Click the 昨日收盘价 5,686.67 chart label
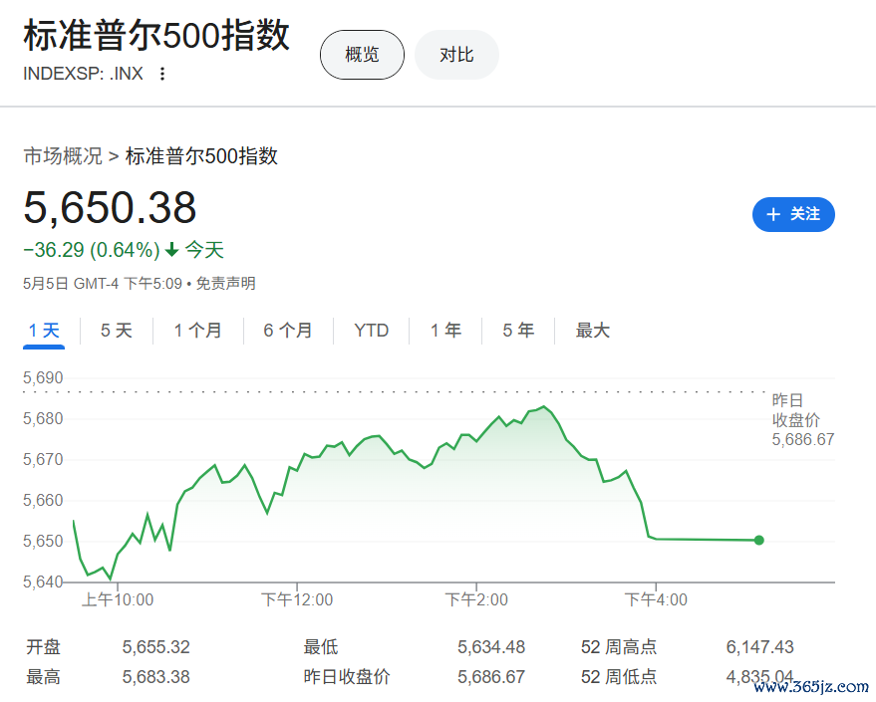Screen dimensions: 876x702 [803, 419]
